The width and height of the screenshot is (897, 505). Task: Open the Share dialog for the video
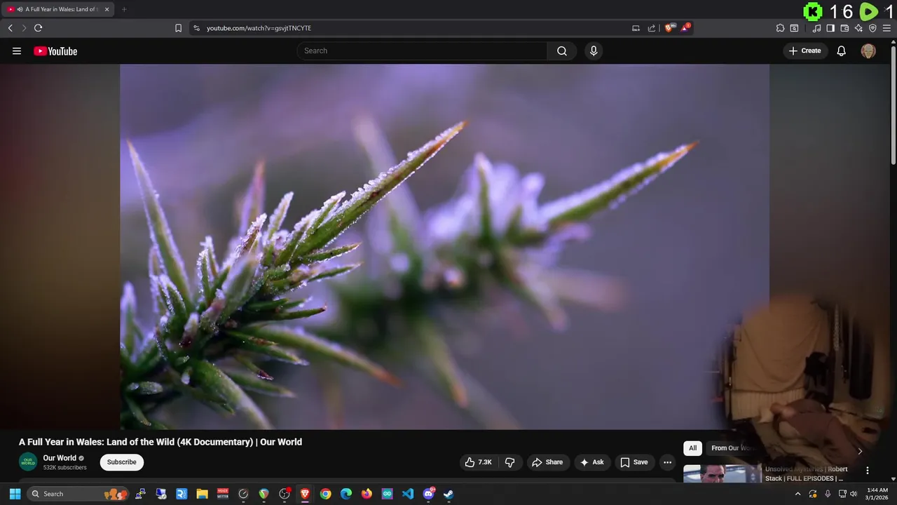click(x=547, y=462)
